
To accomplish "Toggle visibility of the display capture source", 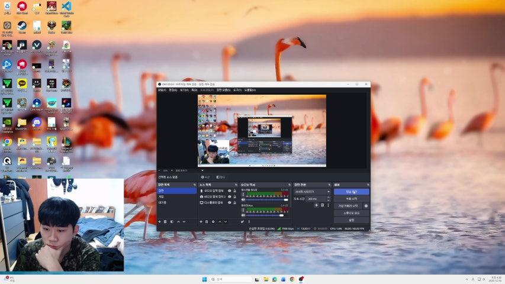I will pos(229,202).
